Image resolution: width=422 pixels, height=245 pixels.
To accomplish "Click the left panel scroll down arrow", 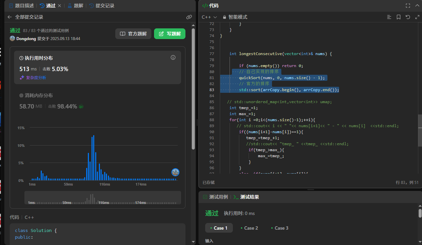I will click(193, 242).
